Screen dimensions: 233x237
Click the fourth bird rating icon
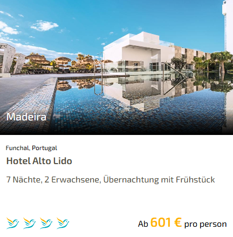(x=63, y=223)
